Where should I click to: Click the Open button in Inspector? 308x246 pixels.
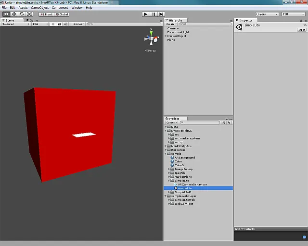point(302,30)
